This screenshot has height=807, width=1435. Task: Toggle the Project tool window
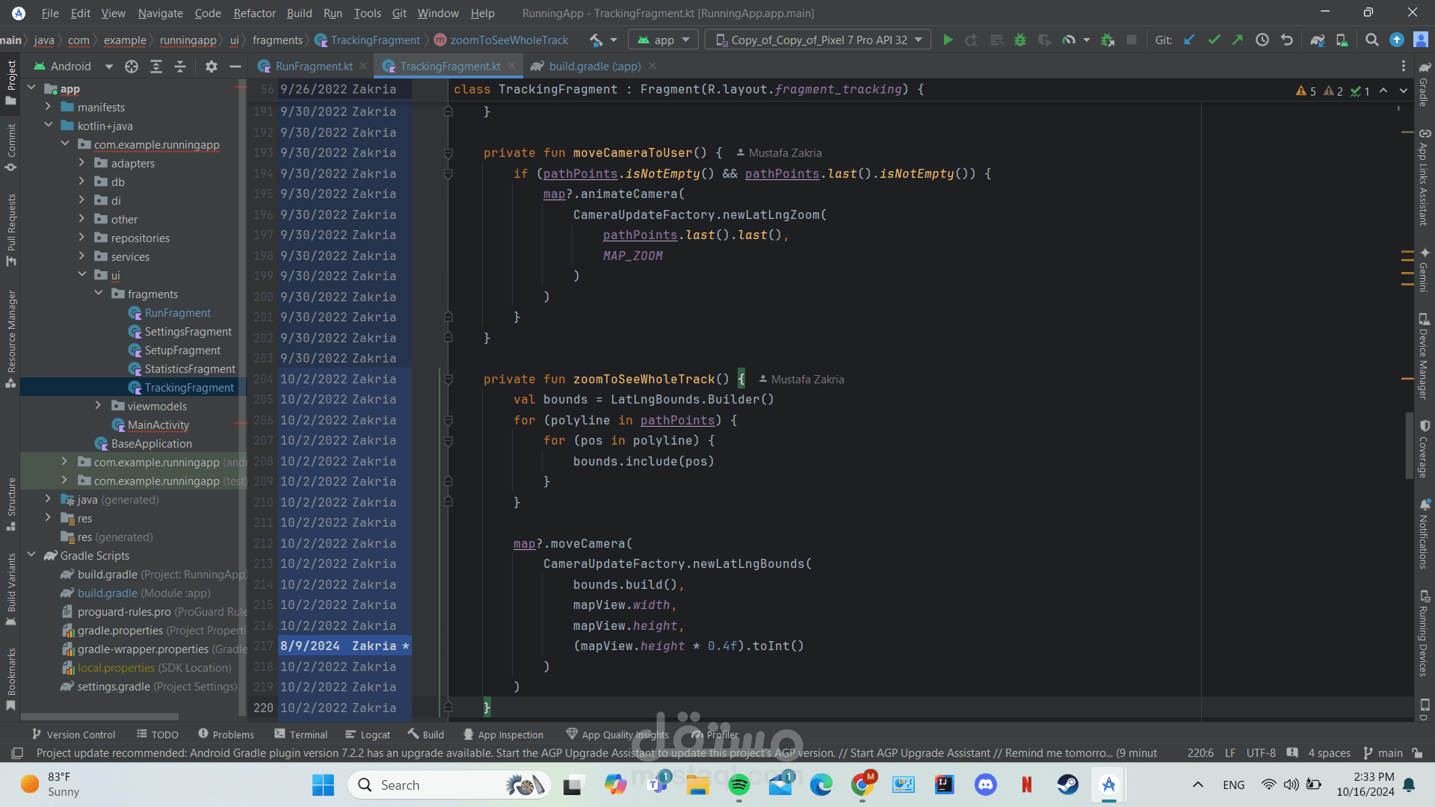click(10, 82)
